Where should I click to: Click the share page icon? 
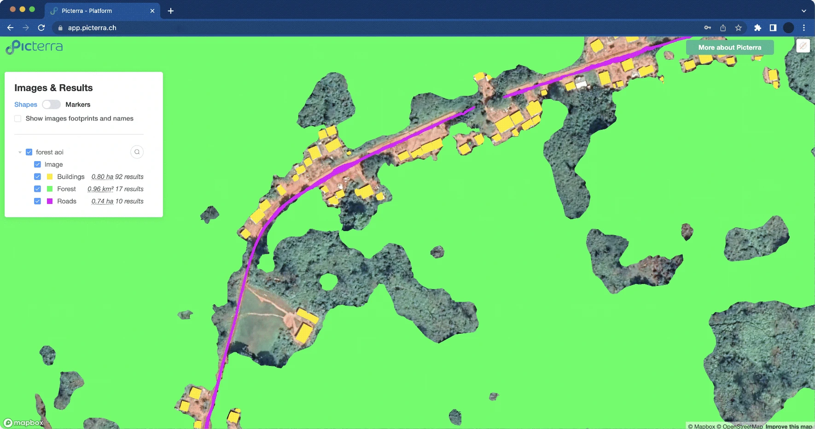723,28
